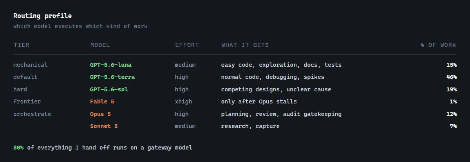This screenshot has height=162, width=470.
Task: Click the 1% work share value
Action: pos(453,101)
